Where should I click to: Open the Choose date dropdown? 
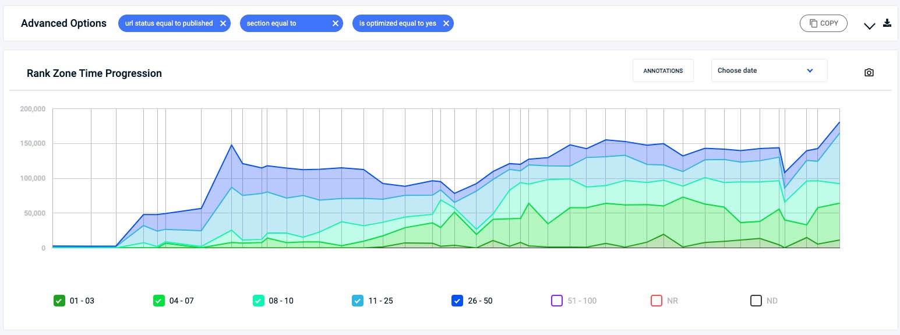tap(769, 70)
